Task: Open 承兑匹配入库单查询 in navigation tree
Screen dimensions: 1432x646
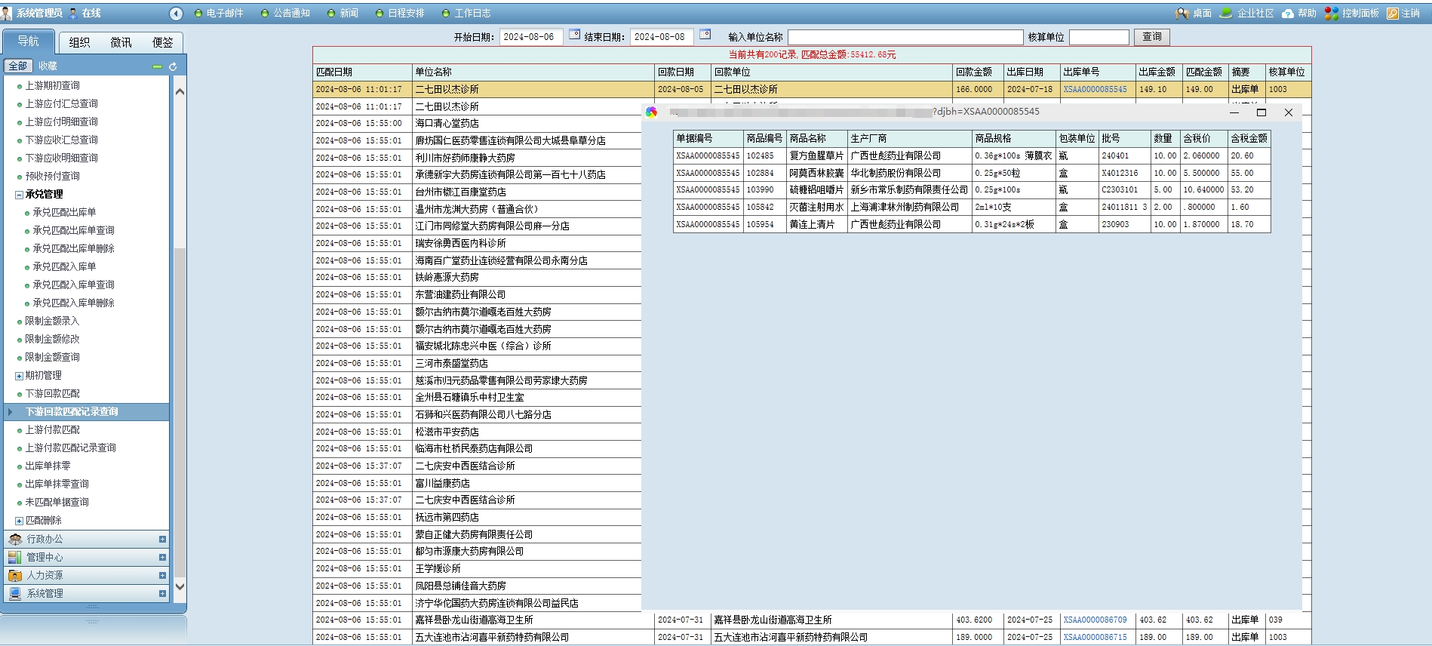Action: point(73,285)
